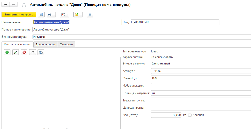251x129 pixels.
Task: Click the Записать и закрыть button
Action: (18, 15)
